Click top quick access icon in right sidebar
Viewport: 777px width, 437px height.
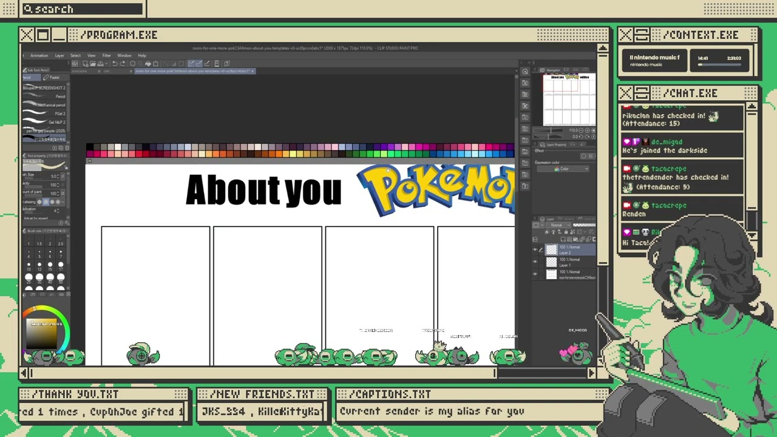click(525, 72)
